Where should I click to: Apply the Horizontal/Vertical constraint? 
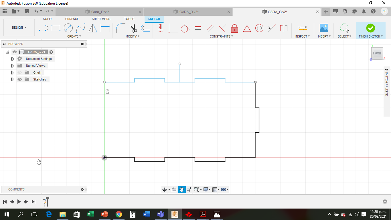click(x=161, y=28)
